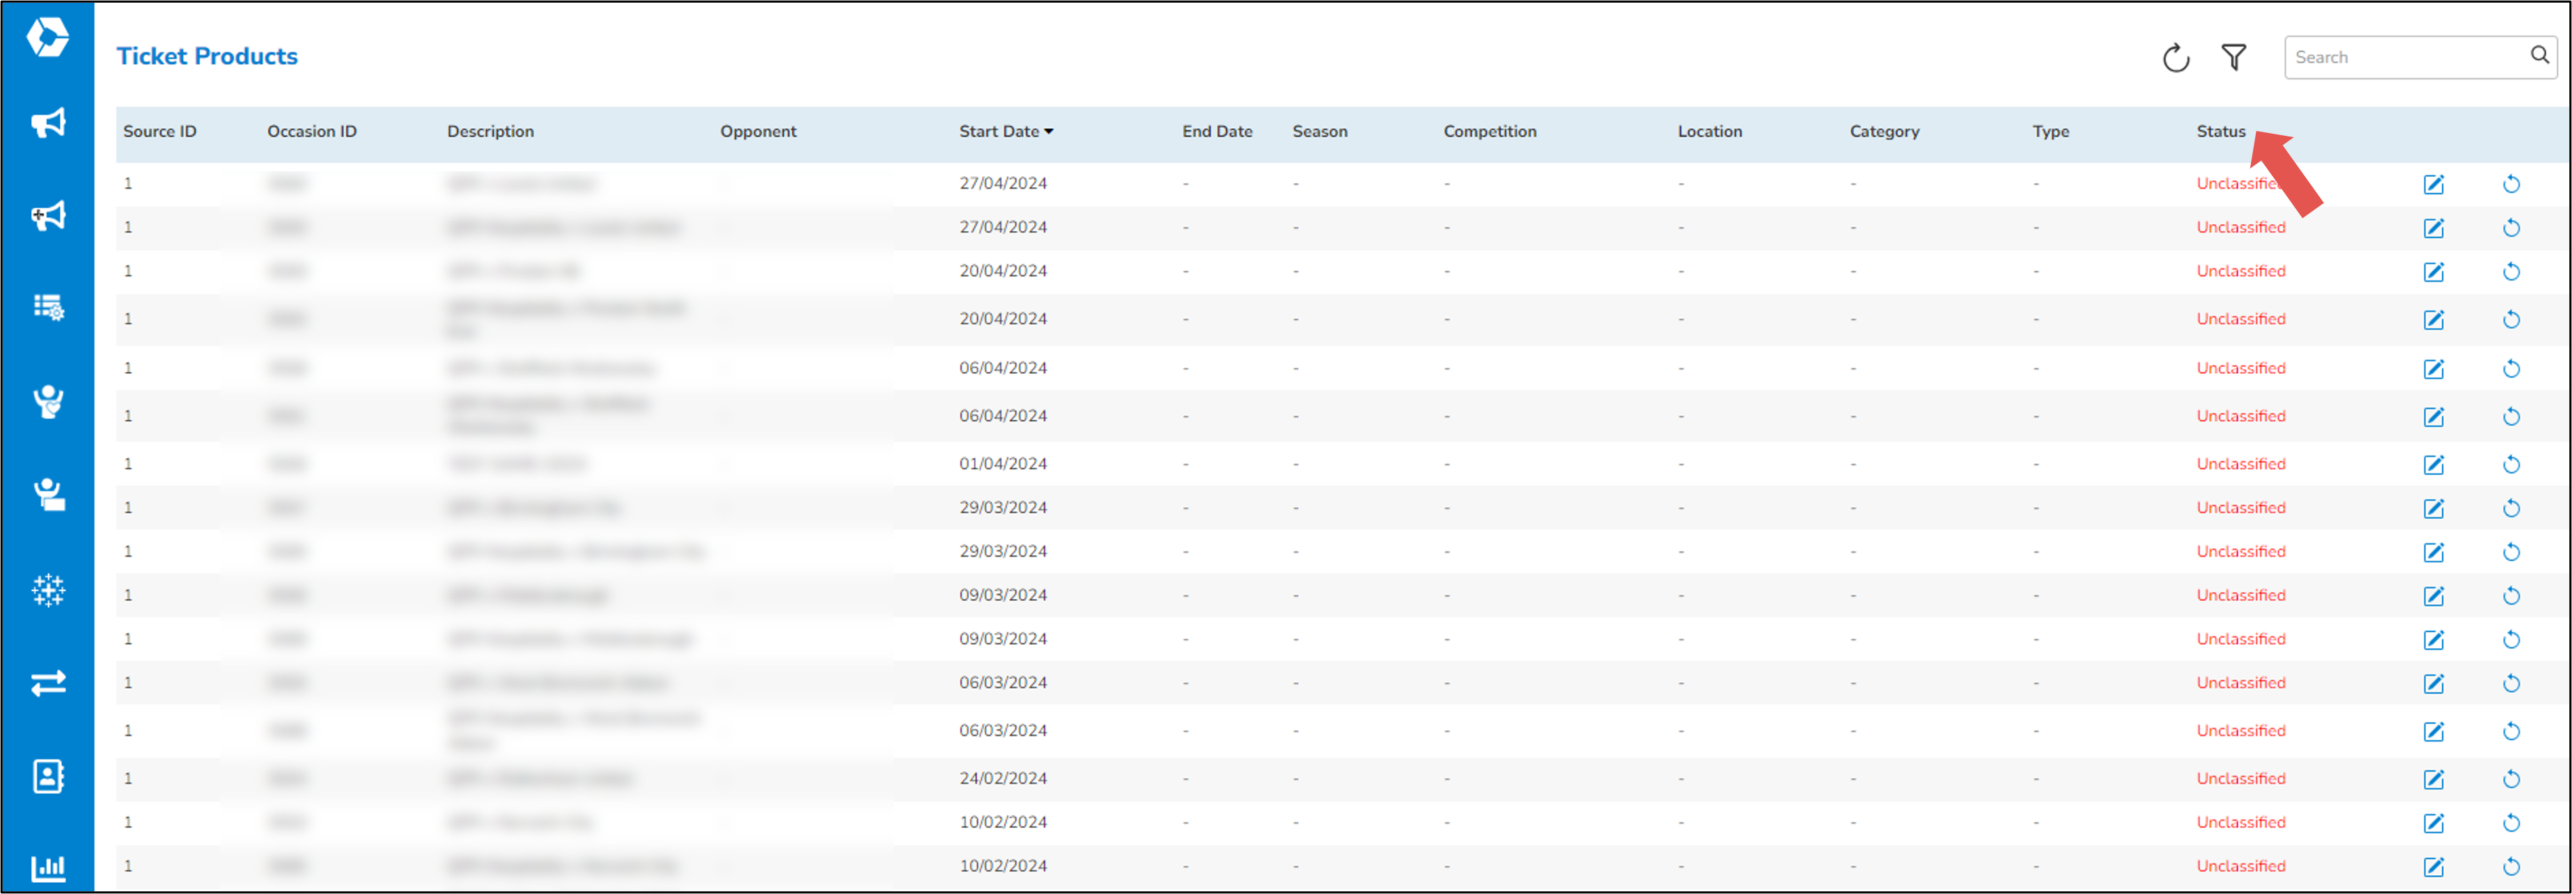Open the megaphone with plus sidebar icon
Image resolution: width=2572 pixels, height=894 pixels.
coord(48,216)
